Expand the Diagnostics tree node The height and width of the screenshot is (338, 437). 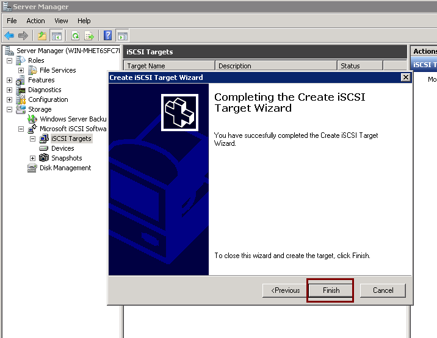(10, 90)
